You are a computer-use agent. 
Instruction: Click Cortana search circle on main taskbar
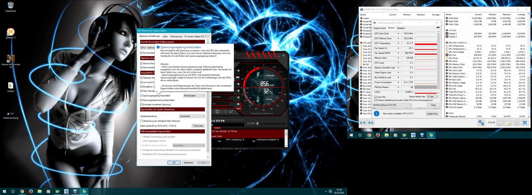tap(13, 191)
